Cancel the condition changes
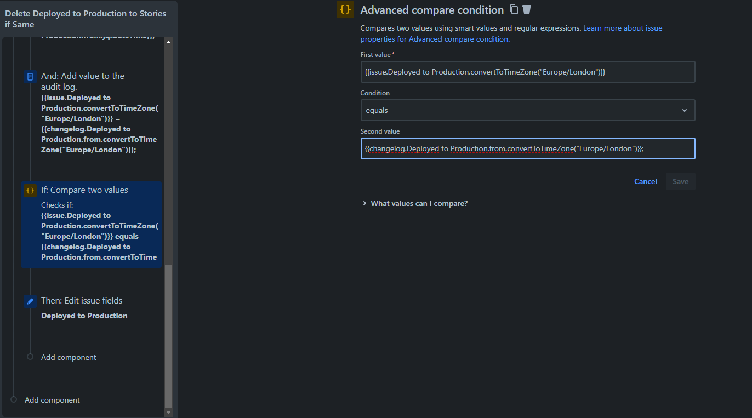This screenshot has height=418, width=752. click(x=646, y=181)
